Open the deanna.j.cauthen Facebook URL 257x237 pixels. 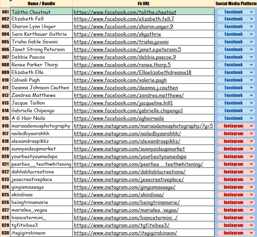pos(126,88)
